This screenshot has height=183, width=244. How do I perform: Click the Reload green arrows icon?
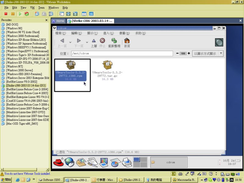pos(114,41)
